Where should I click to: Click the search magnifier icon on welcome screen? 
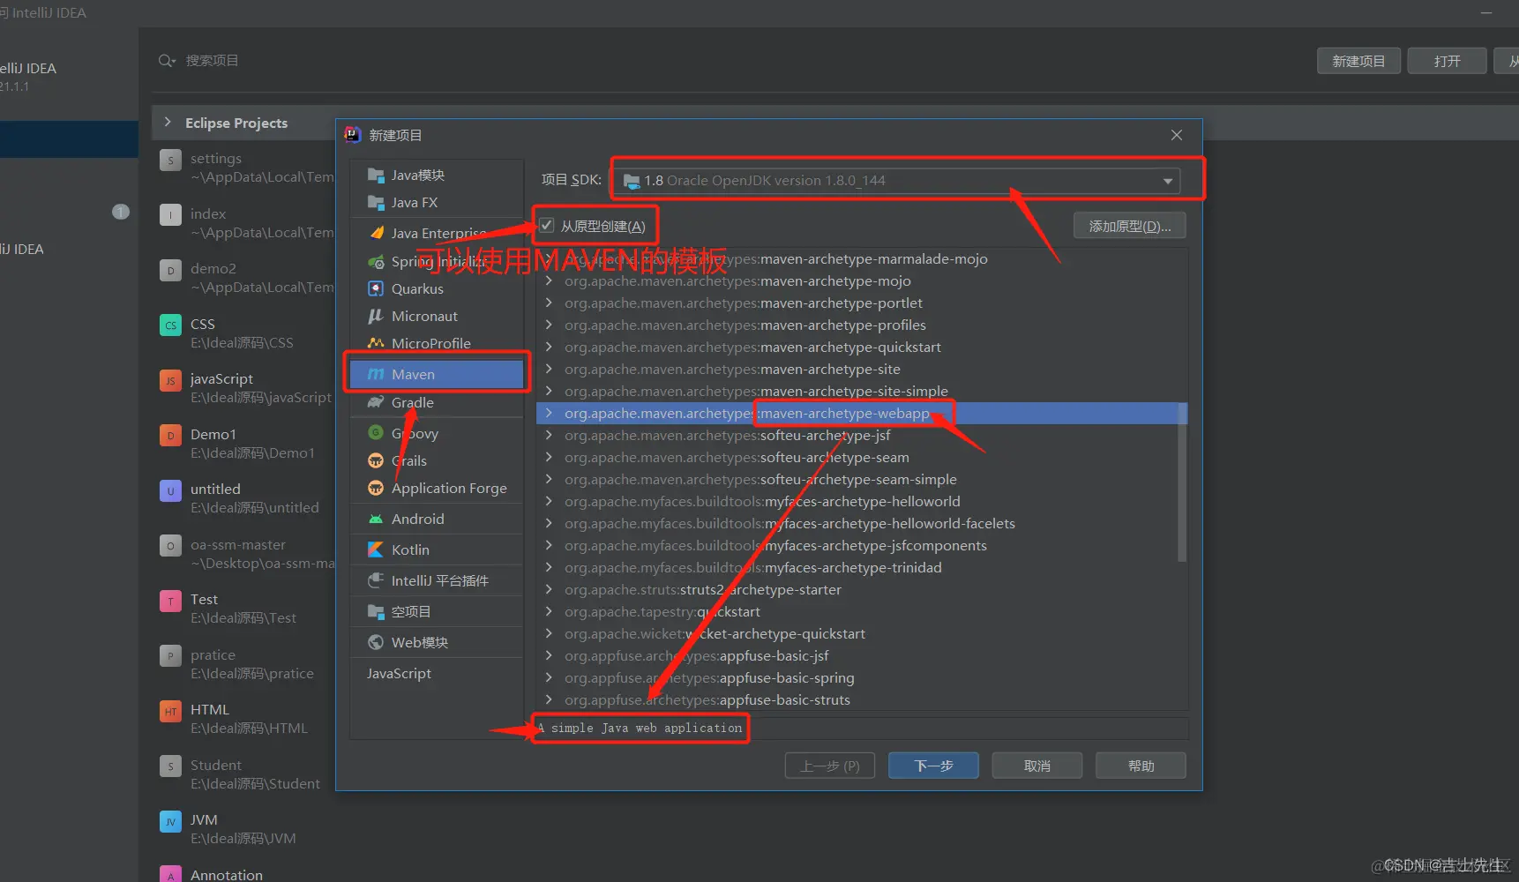pyautogui.click(x=167, y=61)
